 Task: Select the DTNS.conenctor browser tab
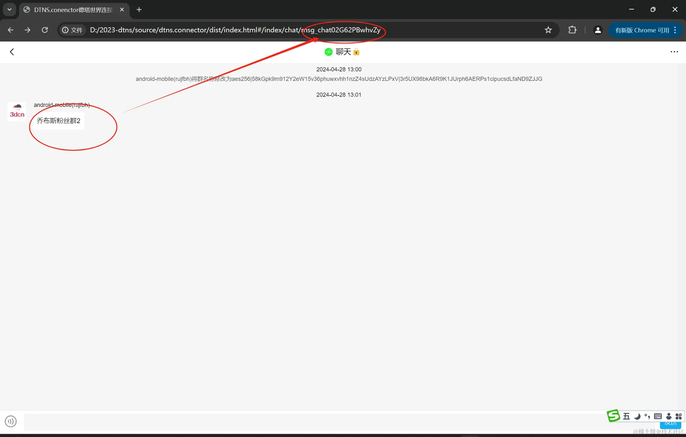[73, 10]
